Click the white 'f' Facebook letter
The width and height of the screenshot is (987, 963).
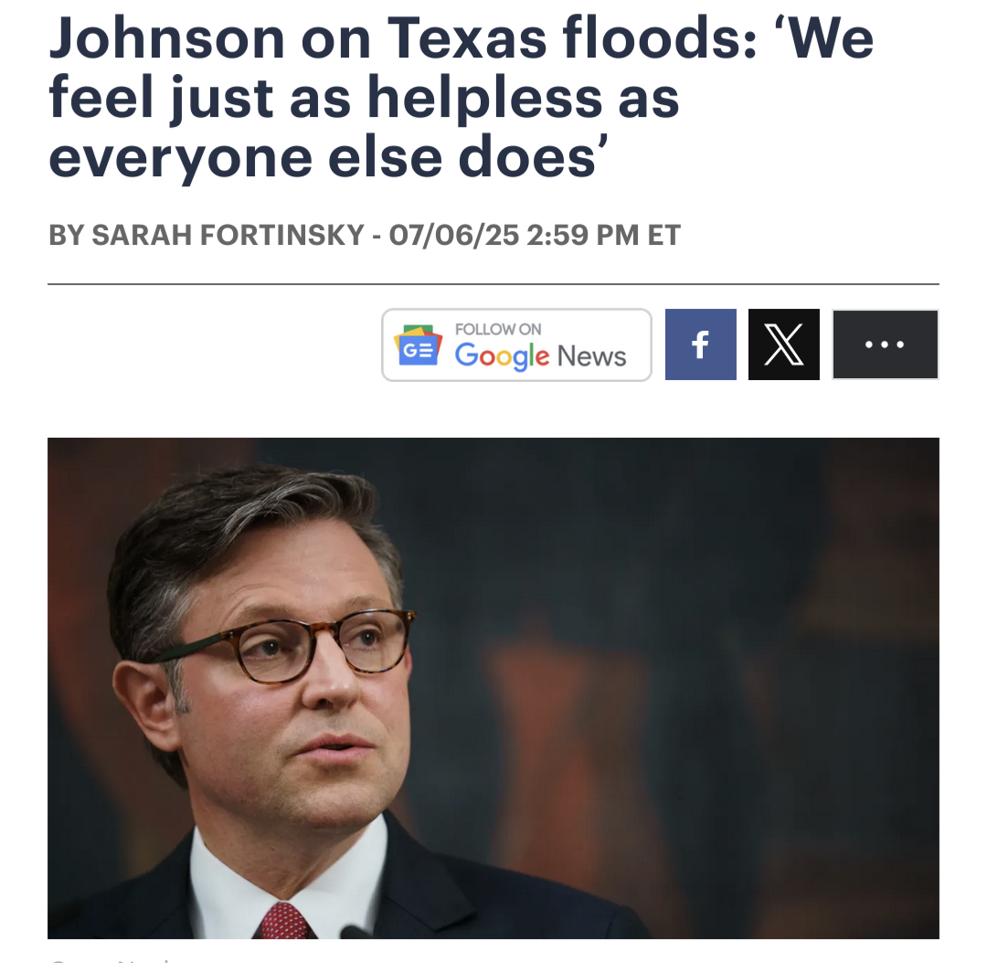point(701,345)
